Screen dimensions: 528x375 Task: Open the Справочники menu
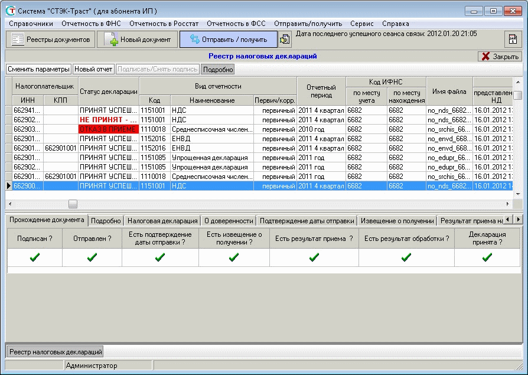31,24
